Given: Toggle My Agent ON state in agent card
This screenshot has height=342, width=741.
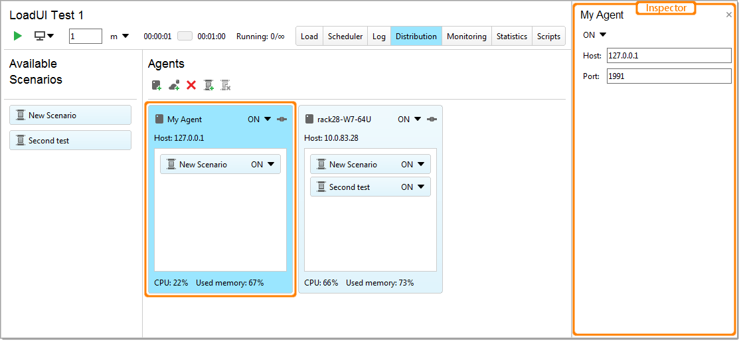Looking at the screenshot, I should (260, 120).
